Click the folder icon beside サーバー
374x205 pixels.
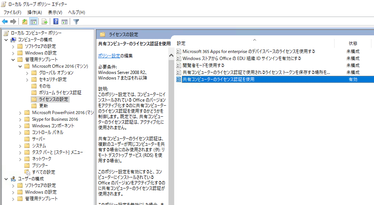pyautogui.click(x=27, y=139)
